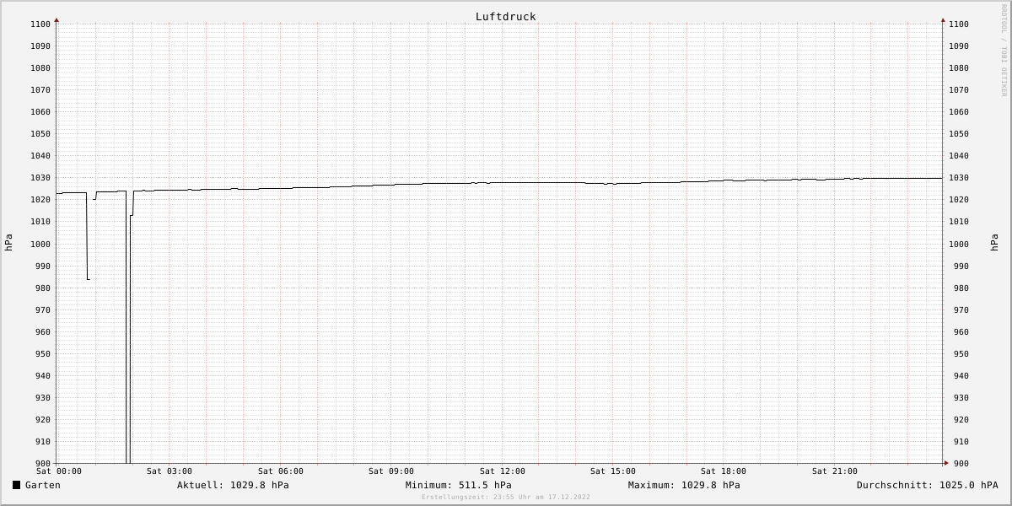Image resolution: width=1012 pixels, height=506 pixels.
Task: Click the 'Erstellungszeit: 23:55 Uhr' timestamp line
Action: tap(506, 498)
